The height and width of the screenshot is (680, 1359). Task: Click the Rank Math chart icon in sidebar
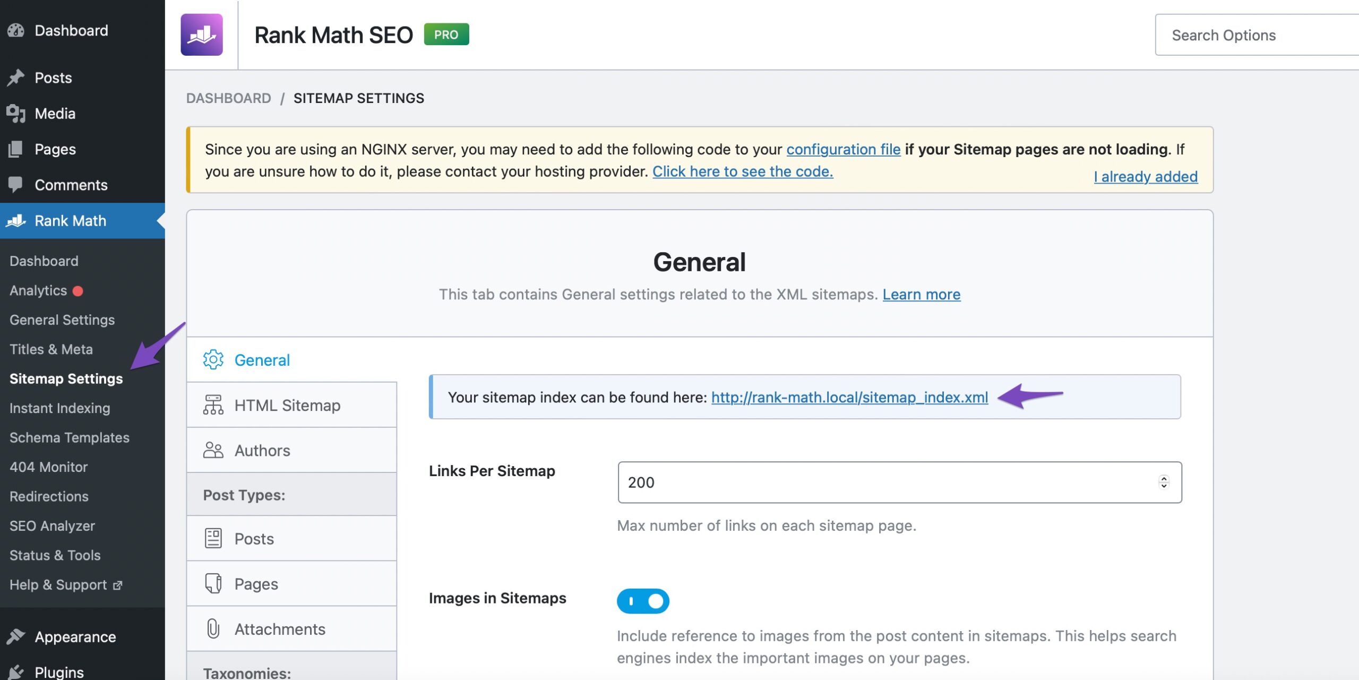point(16,220)
